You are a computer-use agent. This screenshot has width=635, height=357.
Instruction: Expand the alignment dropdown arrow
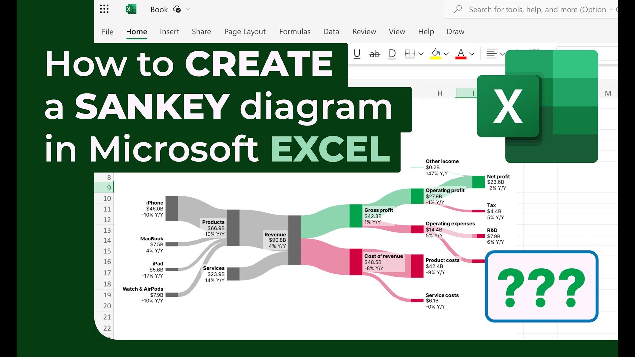pyautogui.click(x=502, y=54)
